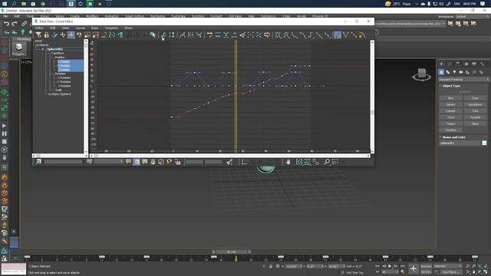Click the Play Animation button

click(x=390, y=266)
